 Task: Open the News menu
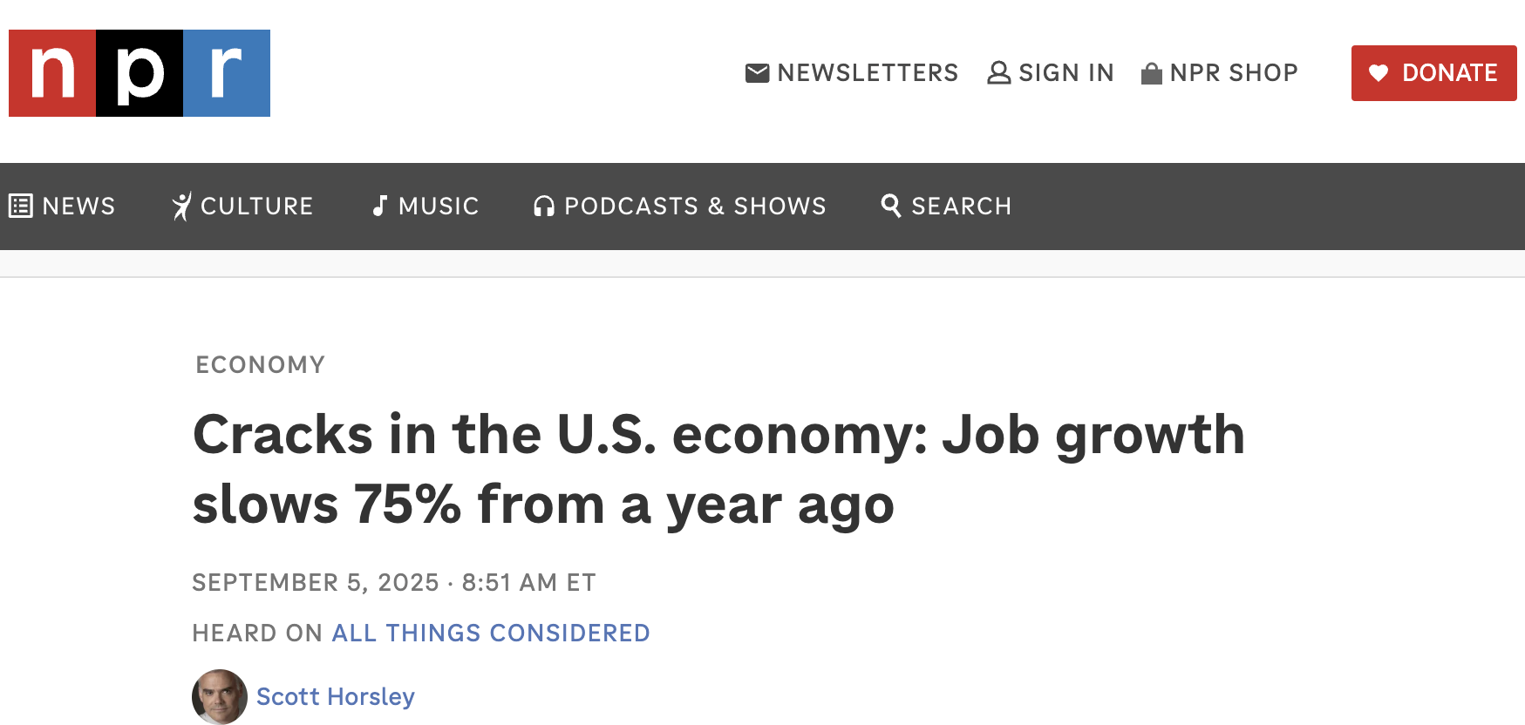(x=78, y=206)
